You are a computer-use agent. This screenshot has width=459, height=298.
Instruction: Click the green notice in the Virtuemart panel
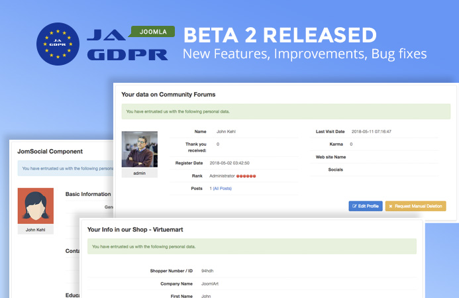tap(252, 246)
